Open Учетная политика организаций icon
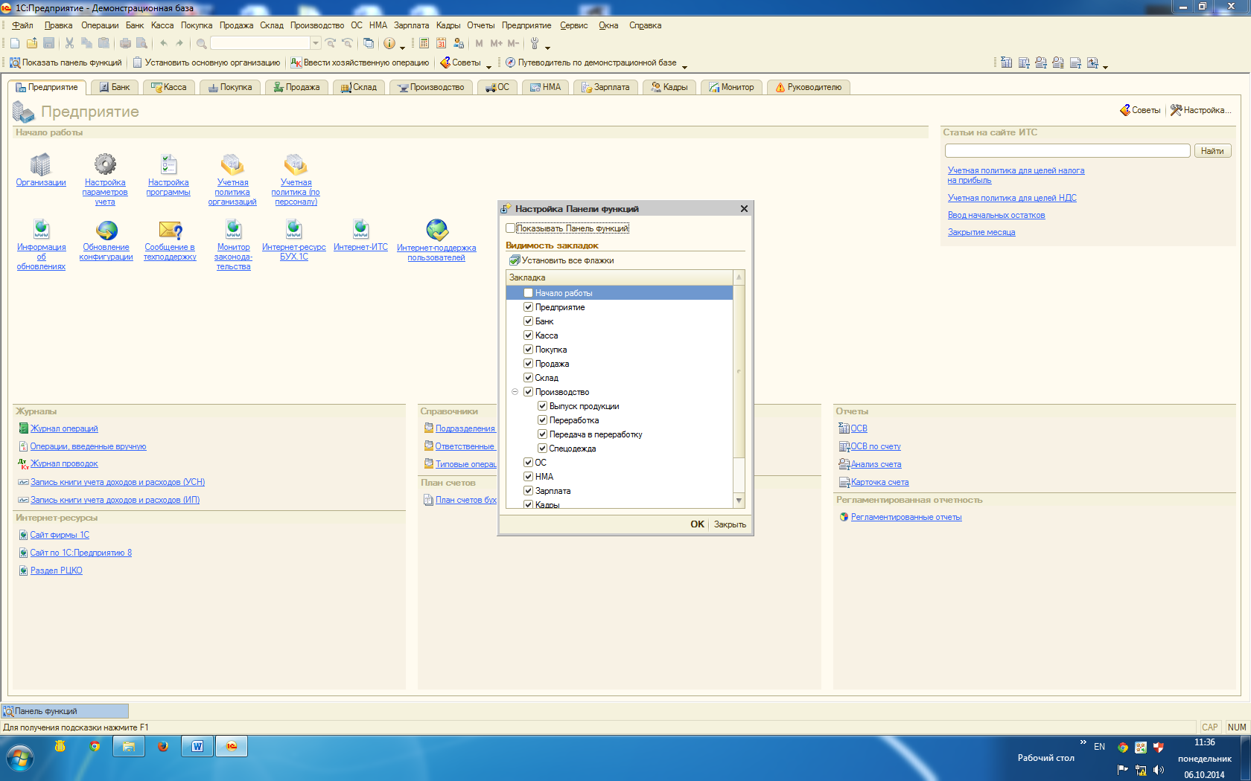The image size is (1251, 781). click(232, 164)
